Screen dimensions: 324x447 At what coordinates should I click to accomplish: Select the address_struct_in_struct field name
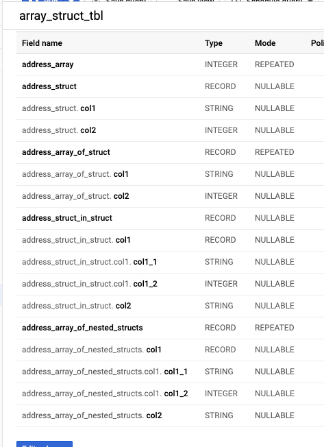[67, 218]
